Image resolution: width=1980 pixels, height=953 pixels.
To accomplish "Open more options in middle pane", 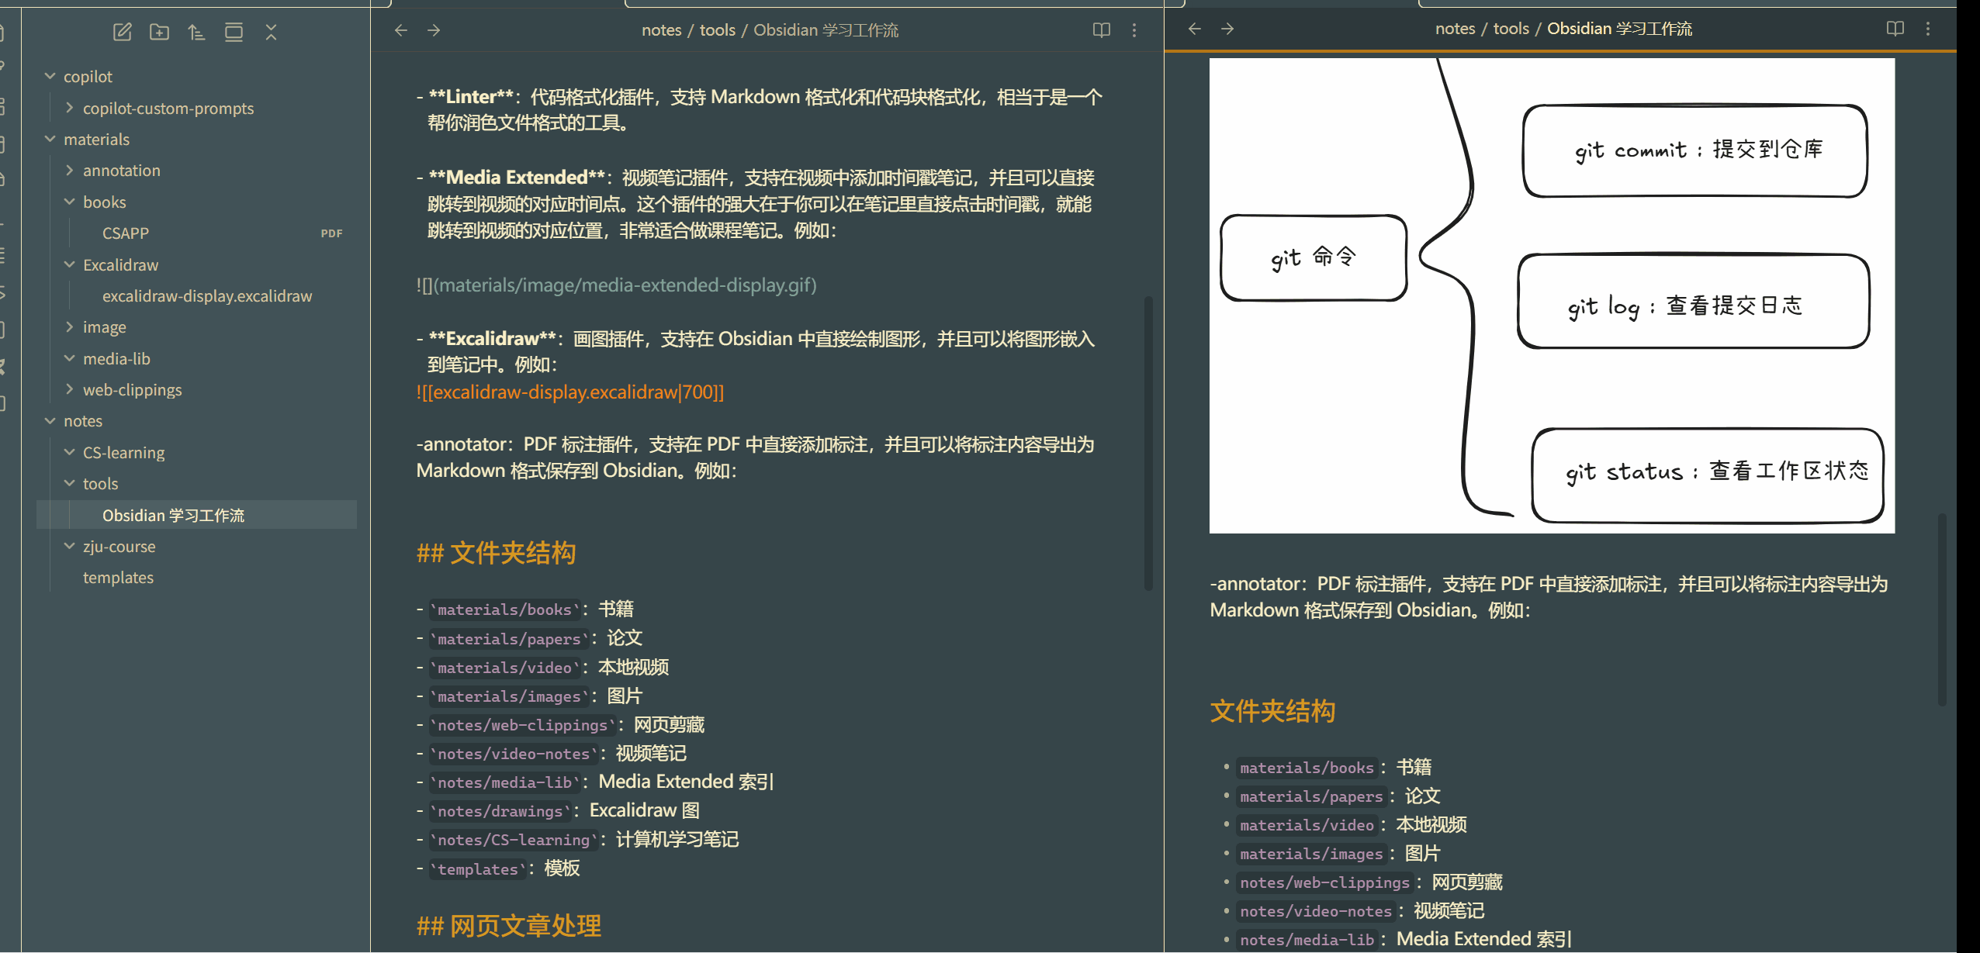I will 1134,30.
